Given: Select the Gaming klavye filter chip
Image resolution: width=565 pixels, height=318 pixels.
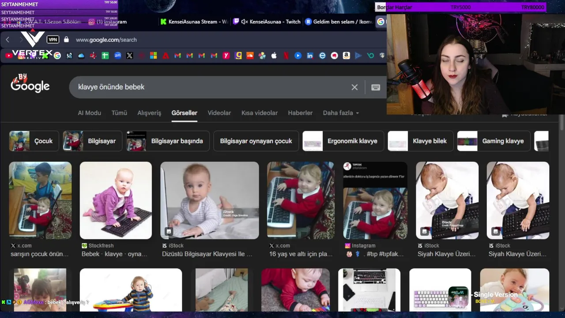Looking at the screenshot, I should pyautogui.click(x=493, y=141).
